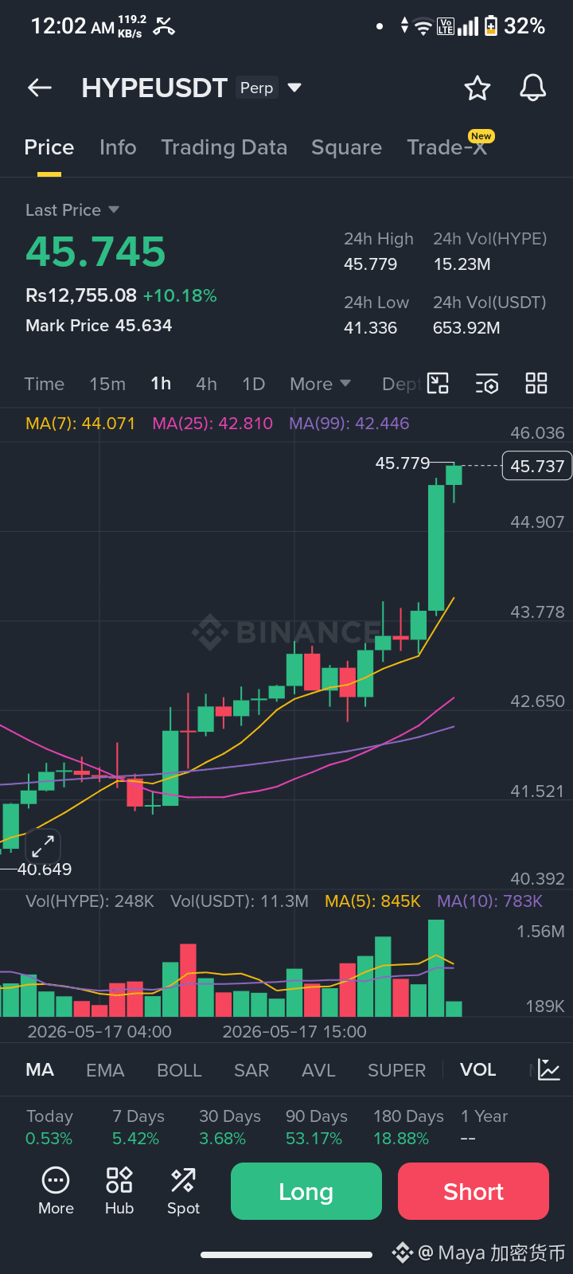Tap MA(7): 44.071 legend
Image resolution: width=573 pixels, height=1274 pixels.
point(80,424)
